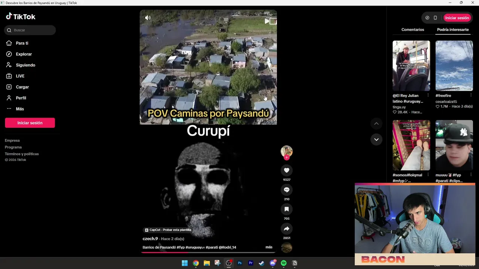Open the muuuu #fyp video thumbnail
The image size is (479, 269).
pos(454,145)
